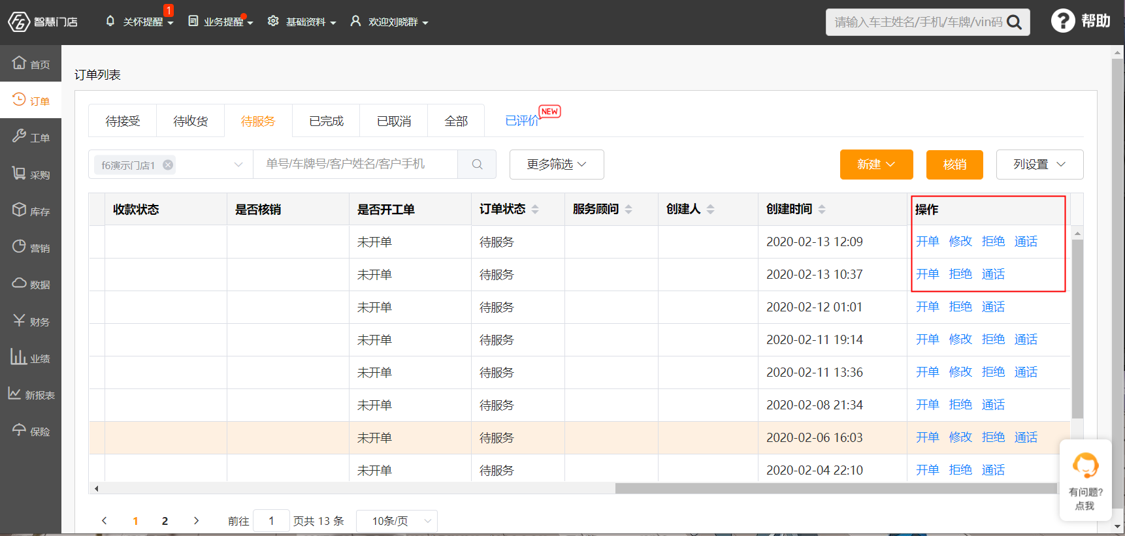
Task: Expand 更多筛选 filter options
Action: (x=557, y=165)
